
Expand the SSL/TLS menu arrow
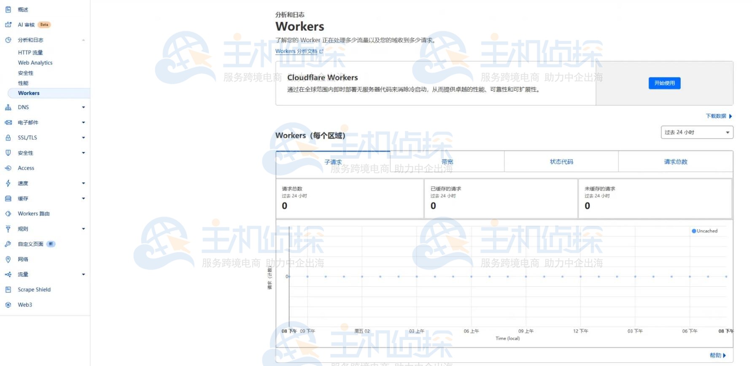click(84, 138)
